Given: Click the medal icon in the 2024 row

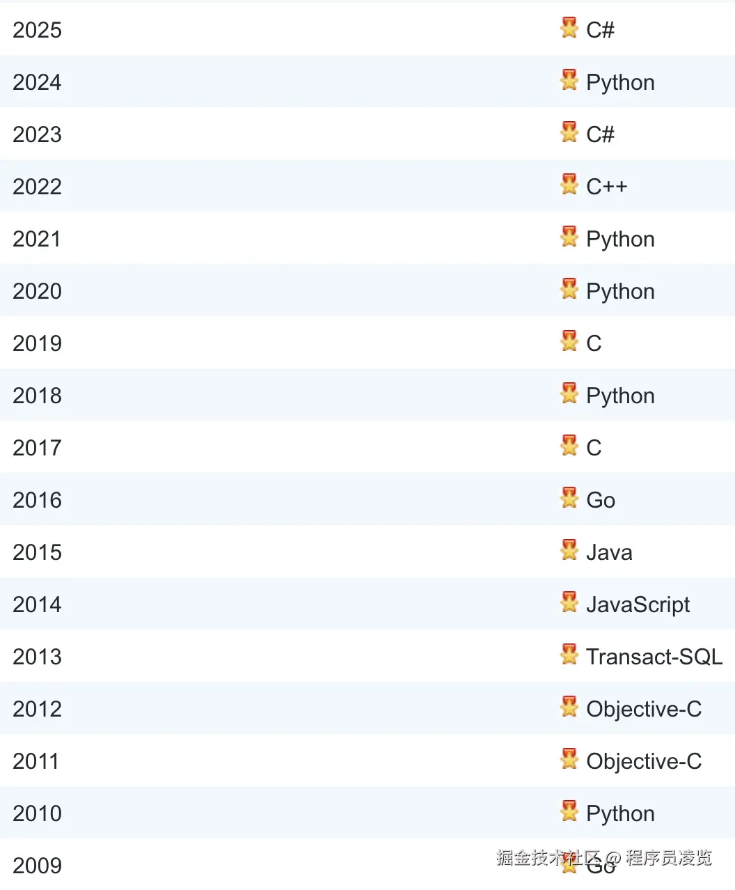Looking at the screenshot, I should click(x=569, y=80).
